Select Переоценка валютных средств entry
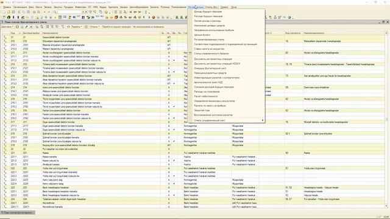This screenshot has height=219, width=390. point(210,73)
